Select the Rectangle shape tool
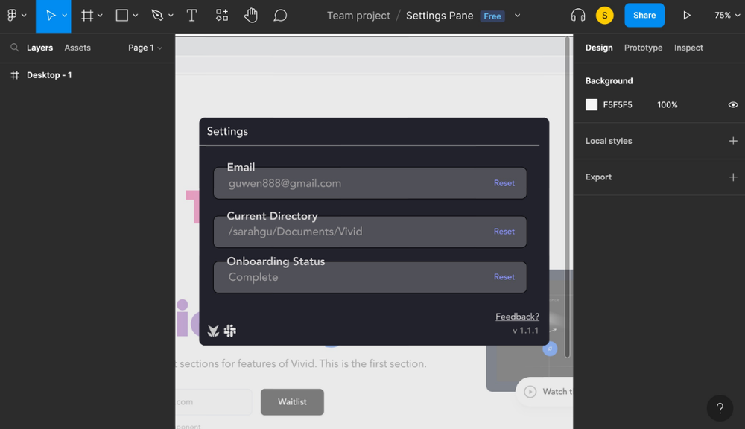The width and height of the screenshot is (745, 429). click(x=122, y=16)
